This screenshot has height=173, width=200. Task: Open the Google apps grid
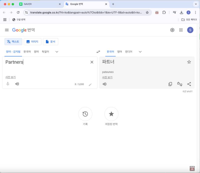pyautogui.click(x=181, y=30)
